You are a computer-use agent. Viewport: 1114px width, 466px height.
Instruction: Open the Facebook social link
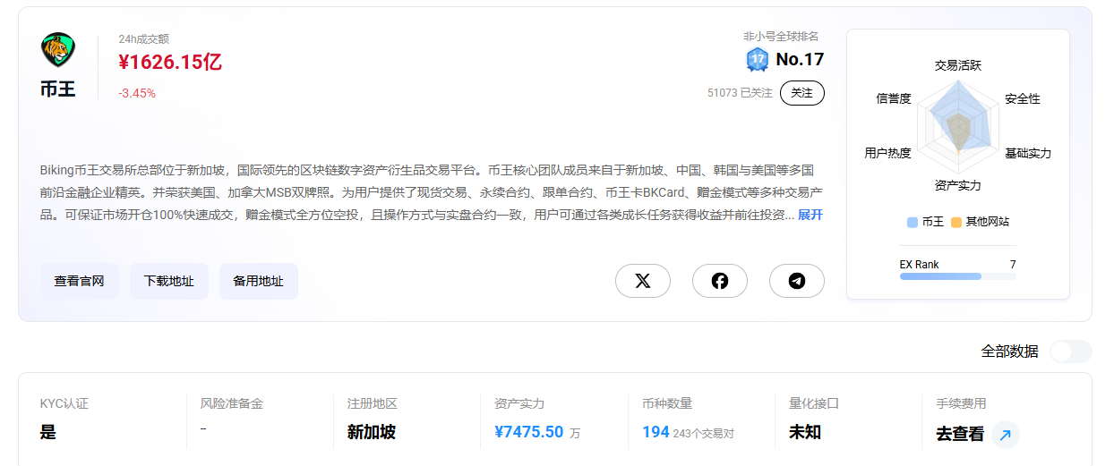click(720, 281)
